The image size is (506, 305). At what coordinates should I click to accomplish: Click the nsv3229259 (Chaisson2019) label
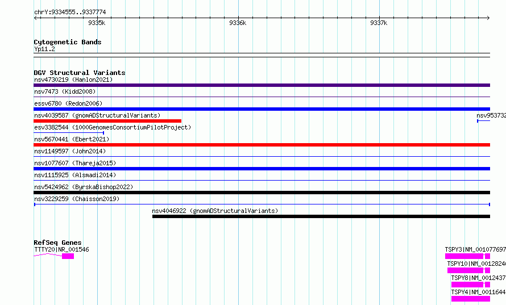click(x=77, y=199)
